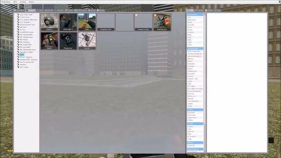
Task: Select the Fists weapon tile
Action: (87, 22)
